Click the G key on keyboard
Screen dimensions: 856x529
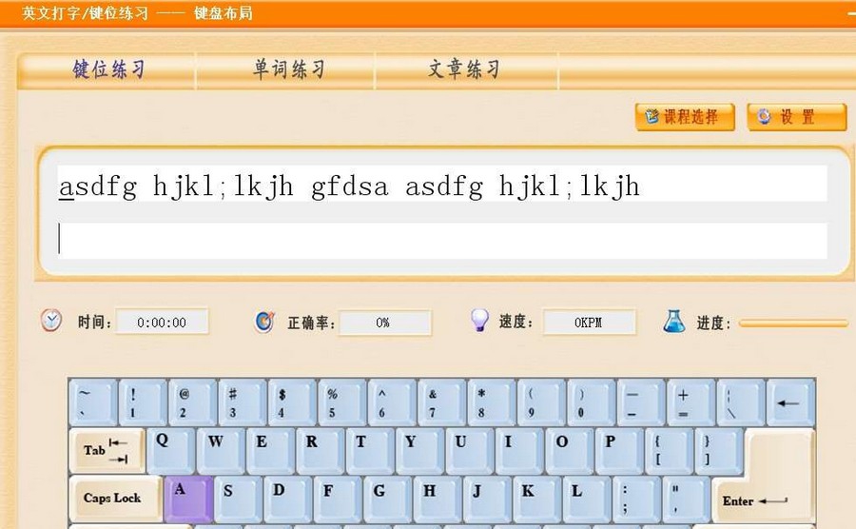point(387,499)
